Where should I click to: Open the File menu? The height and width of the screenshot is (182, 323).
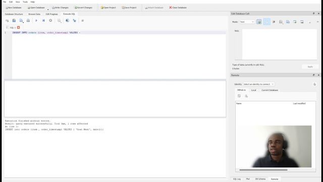(5, 2)
